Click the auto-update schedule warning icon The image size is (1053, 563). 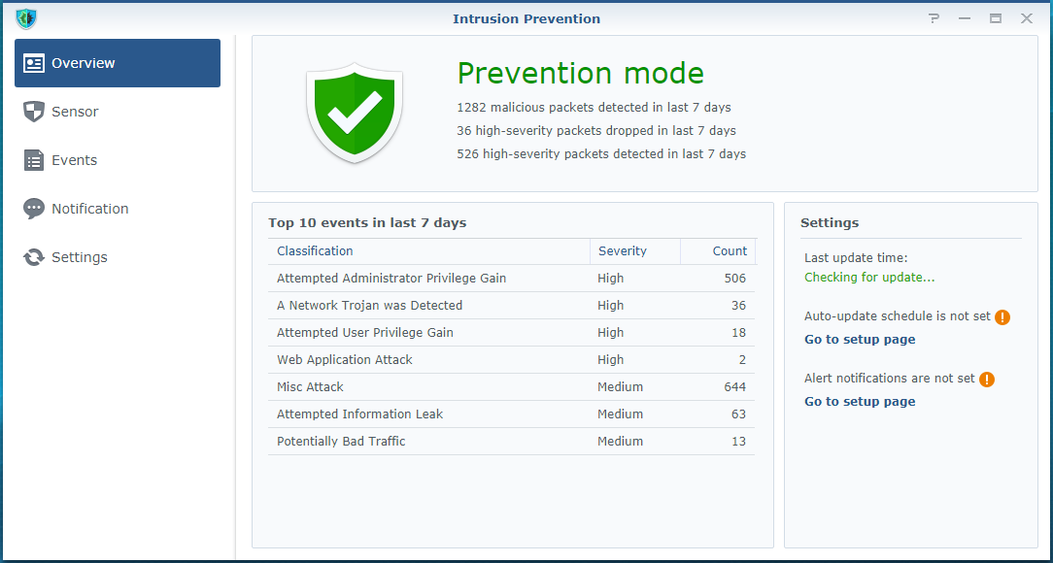tap(1002, 316)
